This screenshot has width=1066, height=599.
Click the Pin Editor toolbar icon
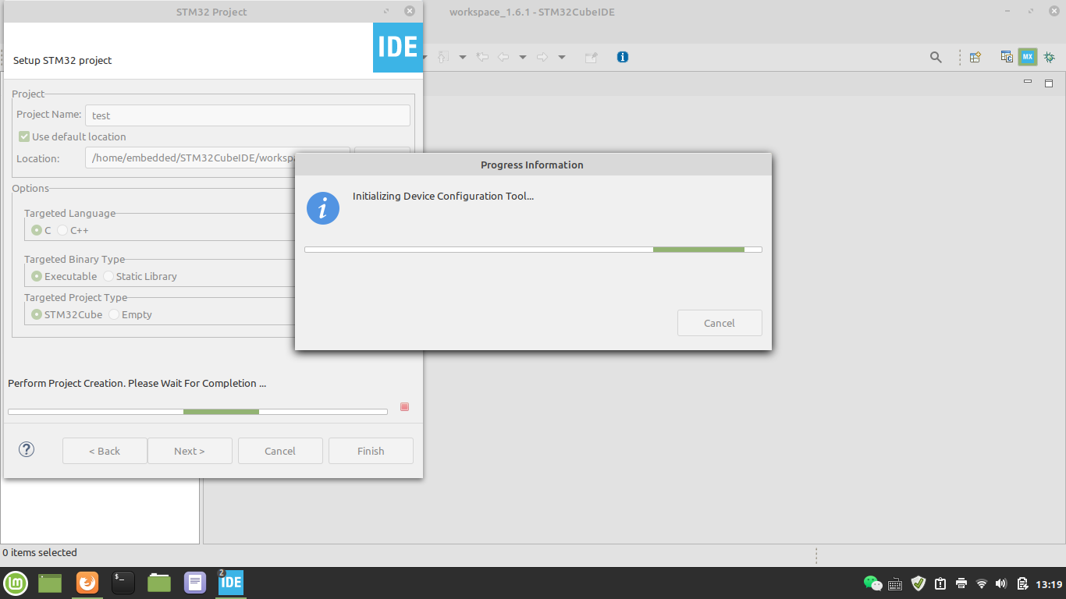pos(592,57)
